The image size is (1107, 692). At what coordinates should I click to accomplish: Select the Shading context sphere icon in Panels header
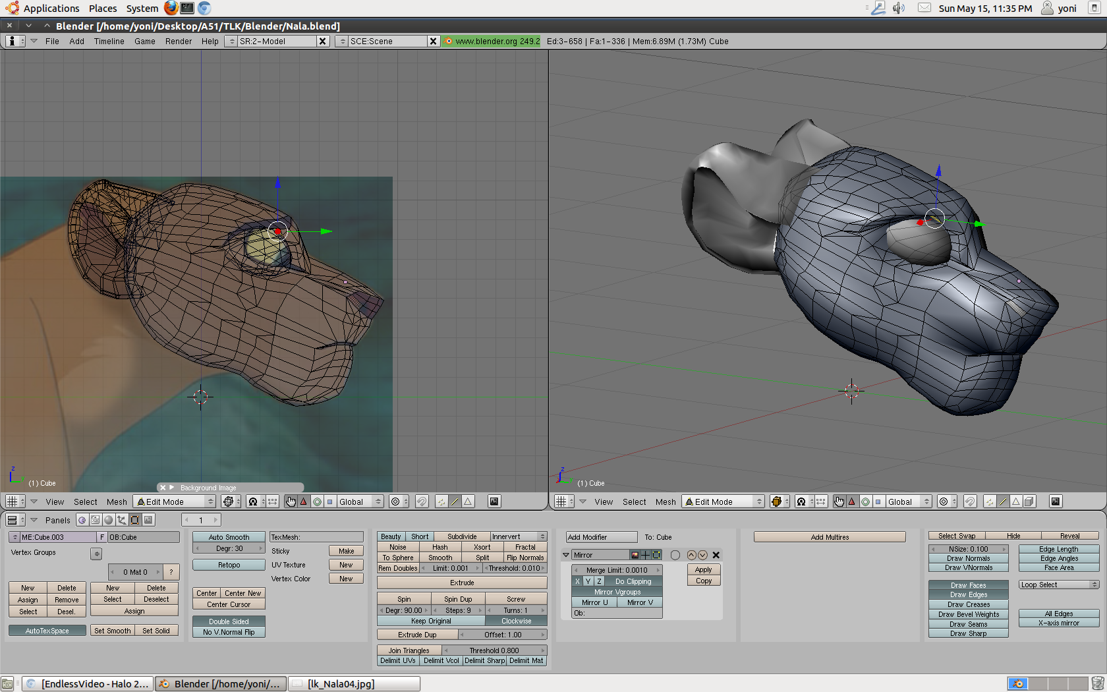[109, 520]
